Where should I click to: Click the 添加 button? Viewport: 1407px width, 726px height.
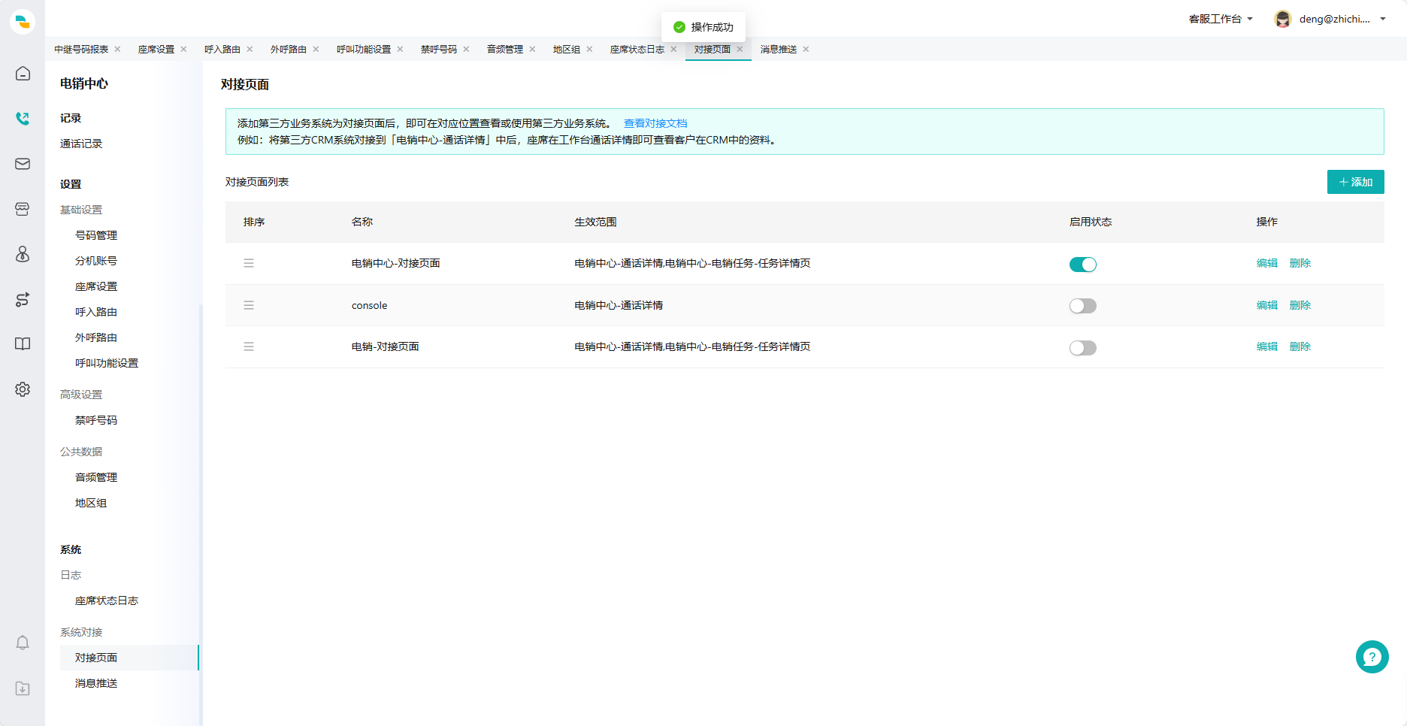coord(1355,182)
